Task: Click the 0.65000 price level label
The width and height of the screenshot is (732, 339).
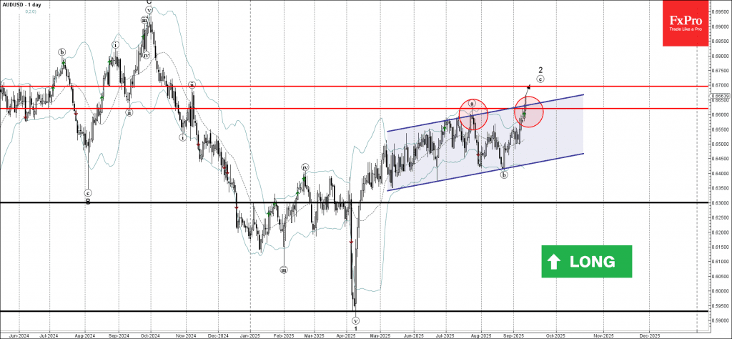Action: pos(720,144)
